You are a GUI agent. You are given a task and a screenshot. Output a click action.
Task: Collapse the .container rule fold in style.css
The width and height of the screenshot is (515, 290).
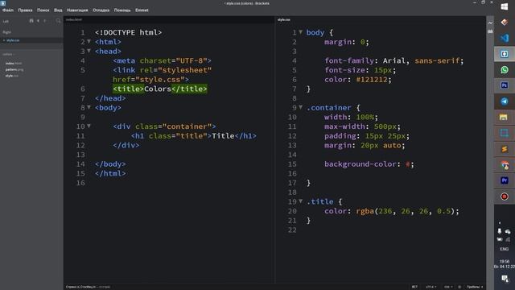[300, 107]
